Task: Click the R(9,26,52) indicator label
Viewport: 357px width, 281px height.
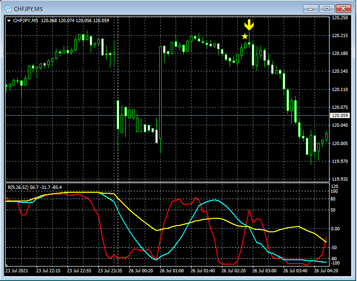Action: coord(35,187)
